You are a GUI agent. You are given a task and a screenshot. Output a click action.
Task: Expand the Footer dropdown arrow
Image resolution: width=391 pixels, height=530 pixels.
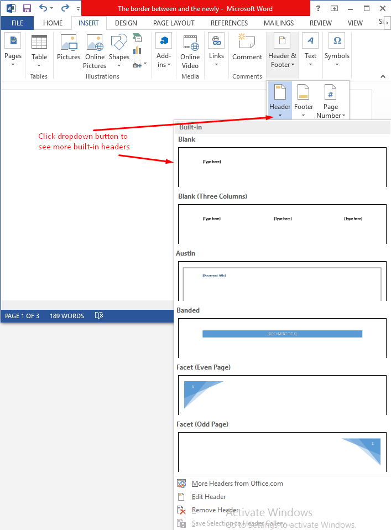click(x=303, y=116)
